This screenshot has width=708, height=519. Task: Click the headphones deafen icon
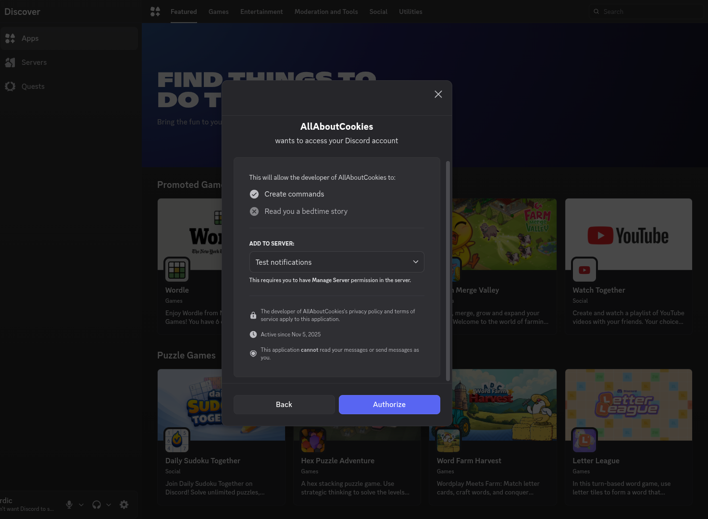[x=97, y=505]
